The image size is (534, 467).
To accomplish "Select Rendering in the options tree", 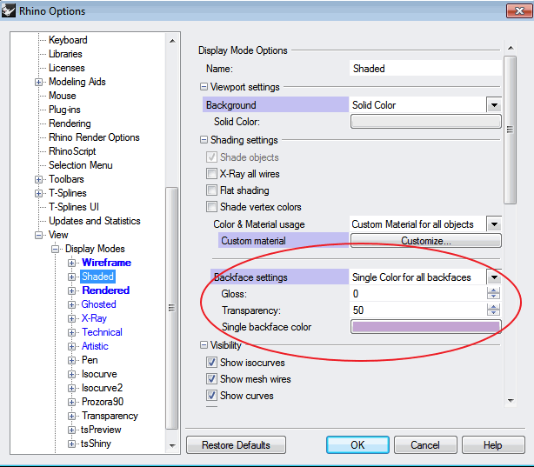I will click(70, 123).
